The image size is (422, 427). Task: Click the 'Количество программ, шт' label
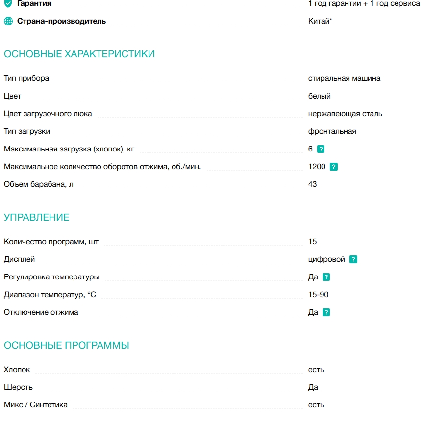coord(51,242)
